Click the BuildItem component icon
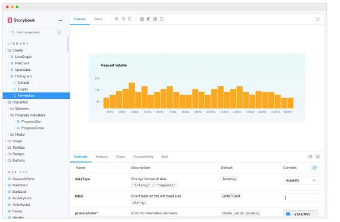Screen dimensions: 340x222 [x=10, y=185]
